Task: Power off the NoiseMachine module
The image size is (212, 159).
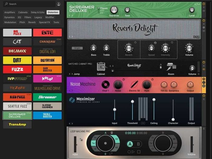Action: (204, 79)
